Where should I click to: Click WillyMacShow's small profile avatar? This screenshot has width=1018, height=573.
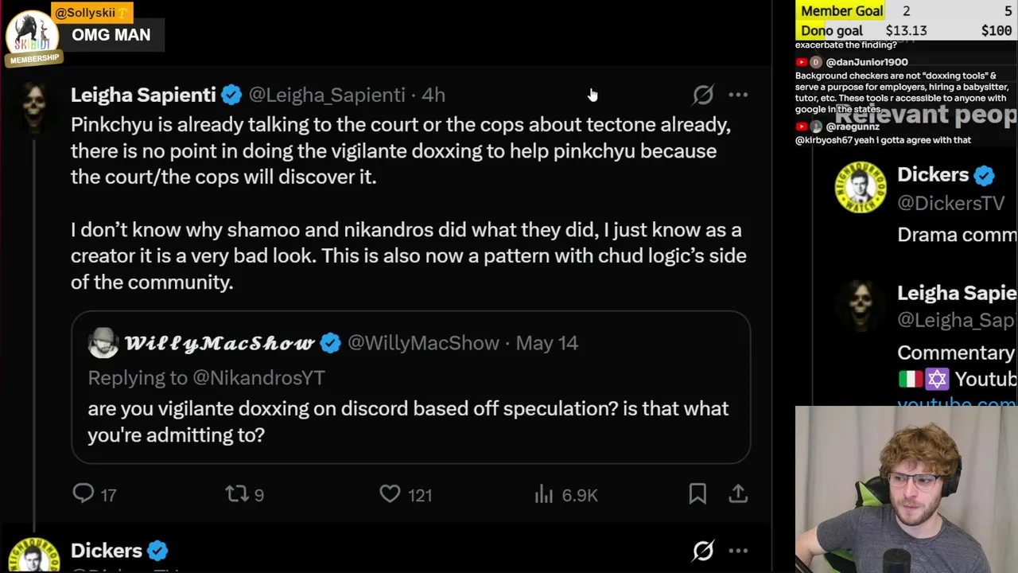(x=103, y=343)
